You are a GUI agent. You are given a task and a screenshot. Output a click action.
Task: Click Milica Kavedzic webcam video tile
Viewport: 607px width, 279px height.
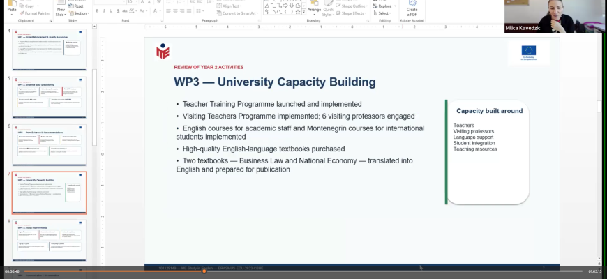click(x=555, y=16)
